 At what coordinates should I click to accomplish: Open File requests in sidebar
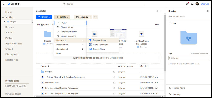click(12, 54)
